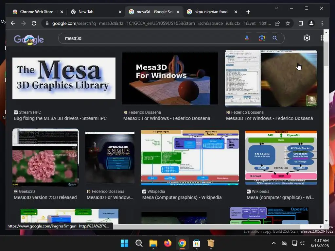Open the Chrome profile avatar icon
The height and width of the screenshot is (251, 335).
pyautogui.click(x=311, y=23)
